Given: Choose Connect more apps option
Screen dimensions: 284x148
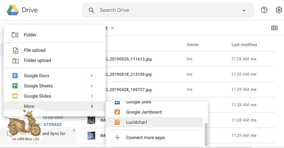Looking at the screenshot, I should coord(154,137).
